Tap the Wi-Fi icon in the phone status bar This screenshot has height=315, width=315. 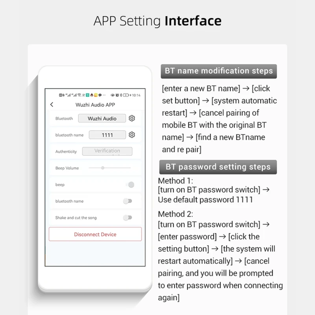(79, 95)
